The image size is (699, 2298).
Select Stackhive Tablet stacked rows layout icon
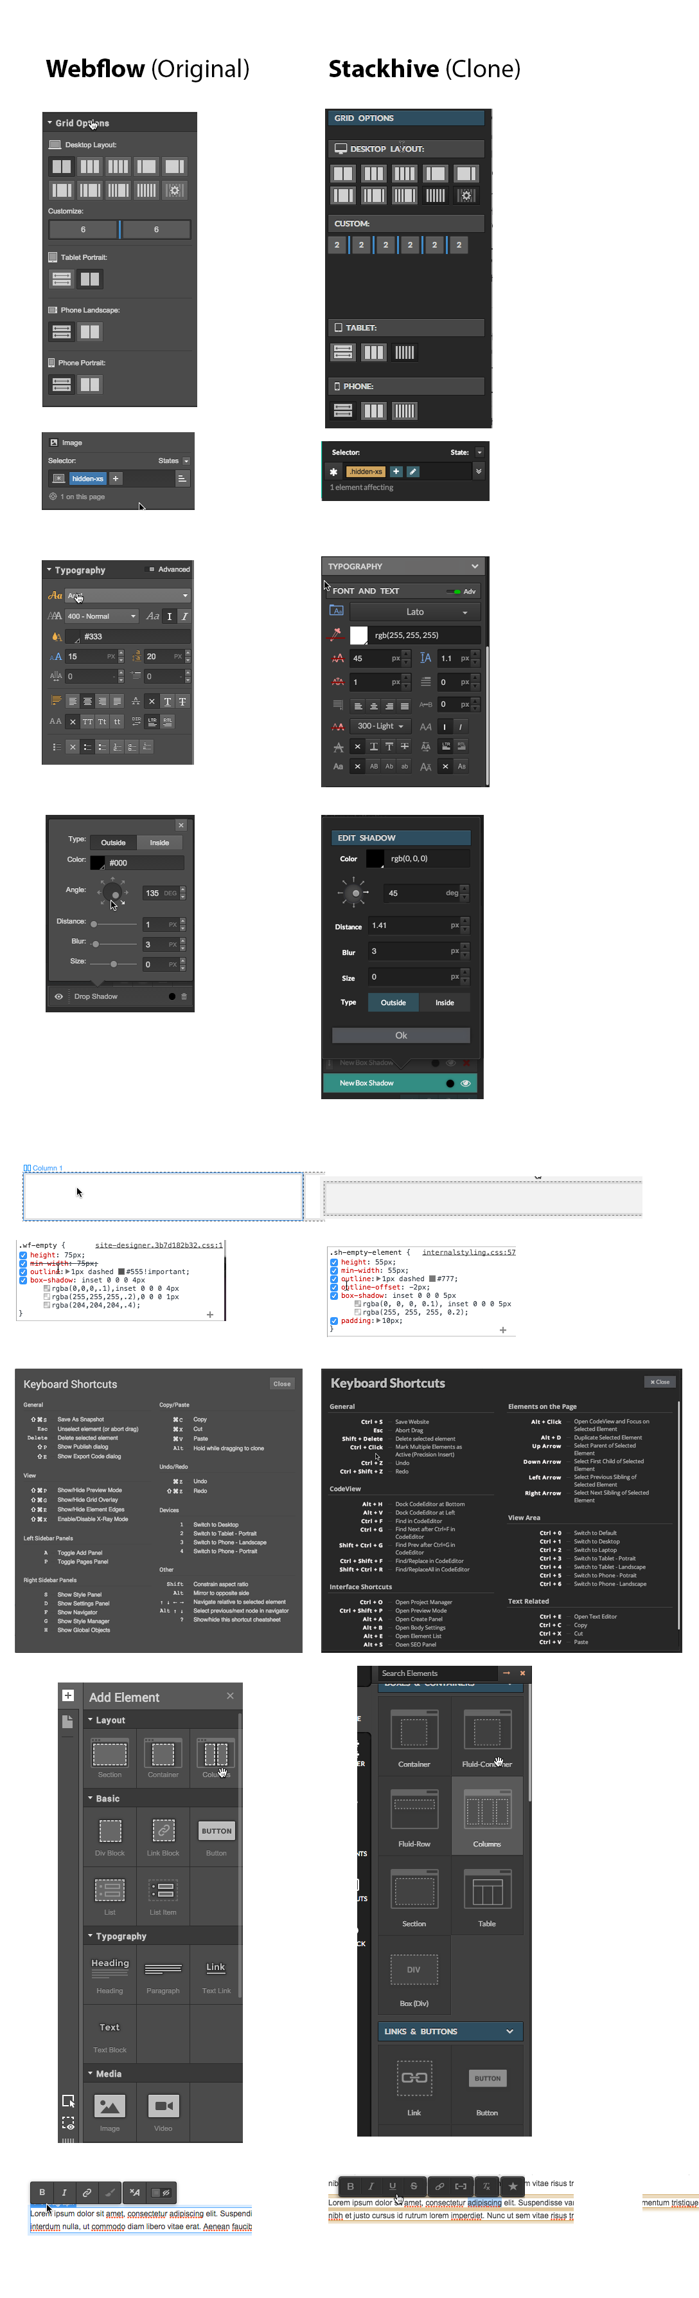(x=343, y=352)
